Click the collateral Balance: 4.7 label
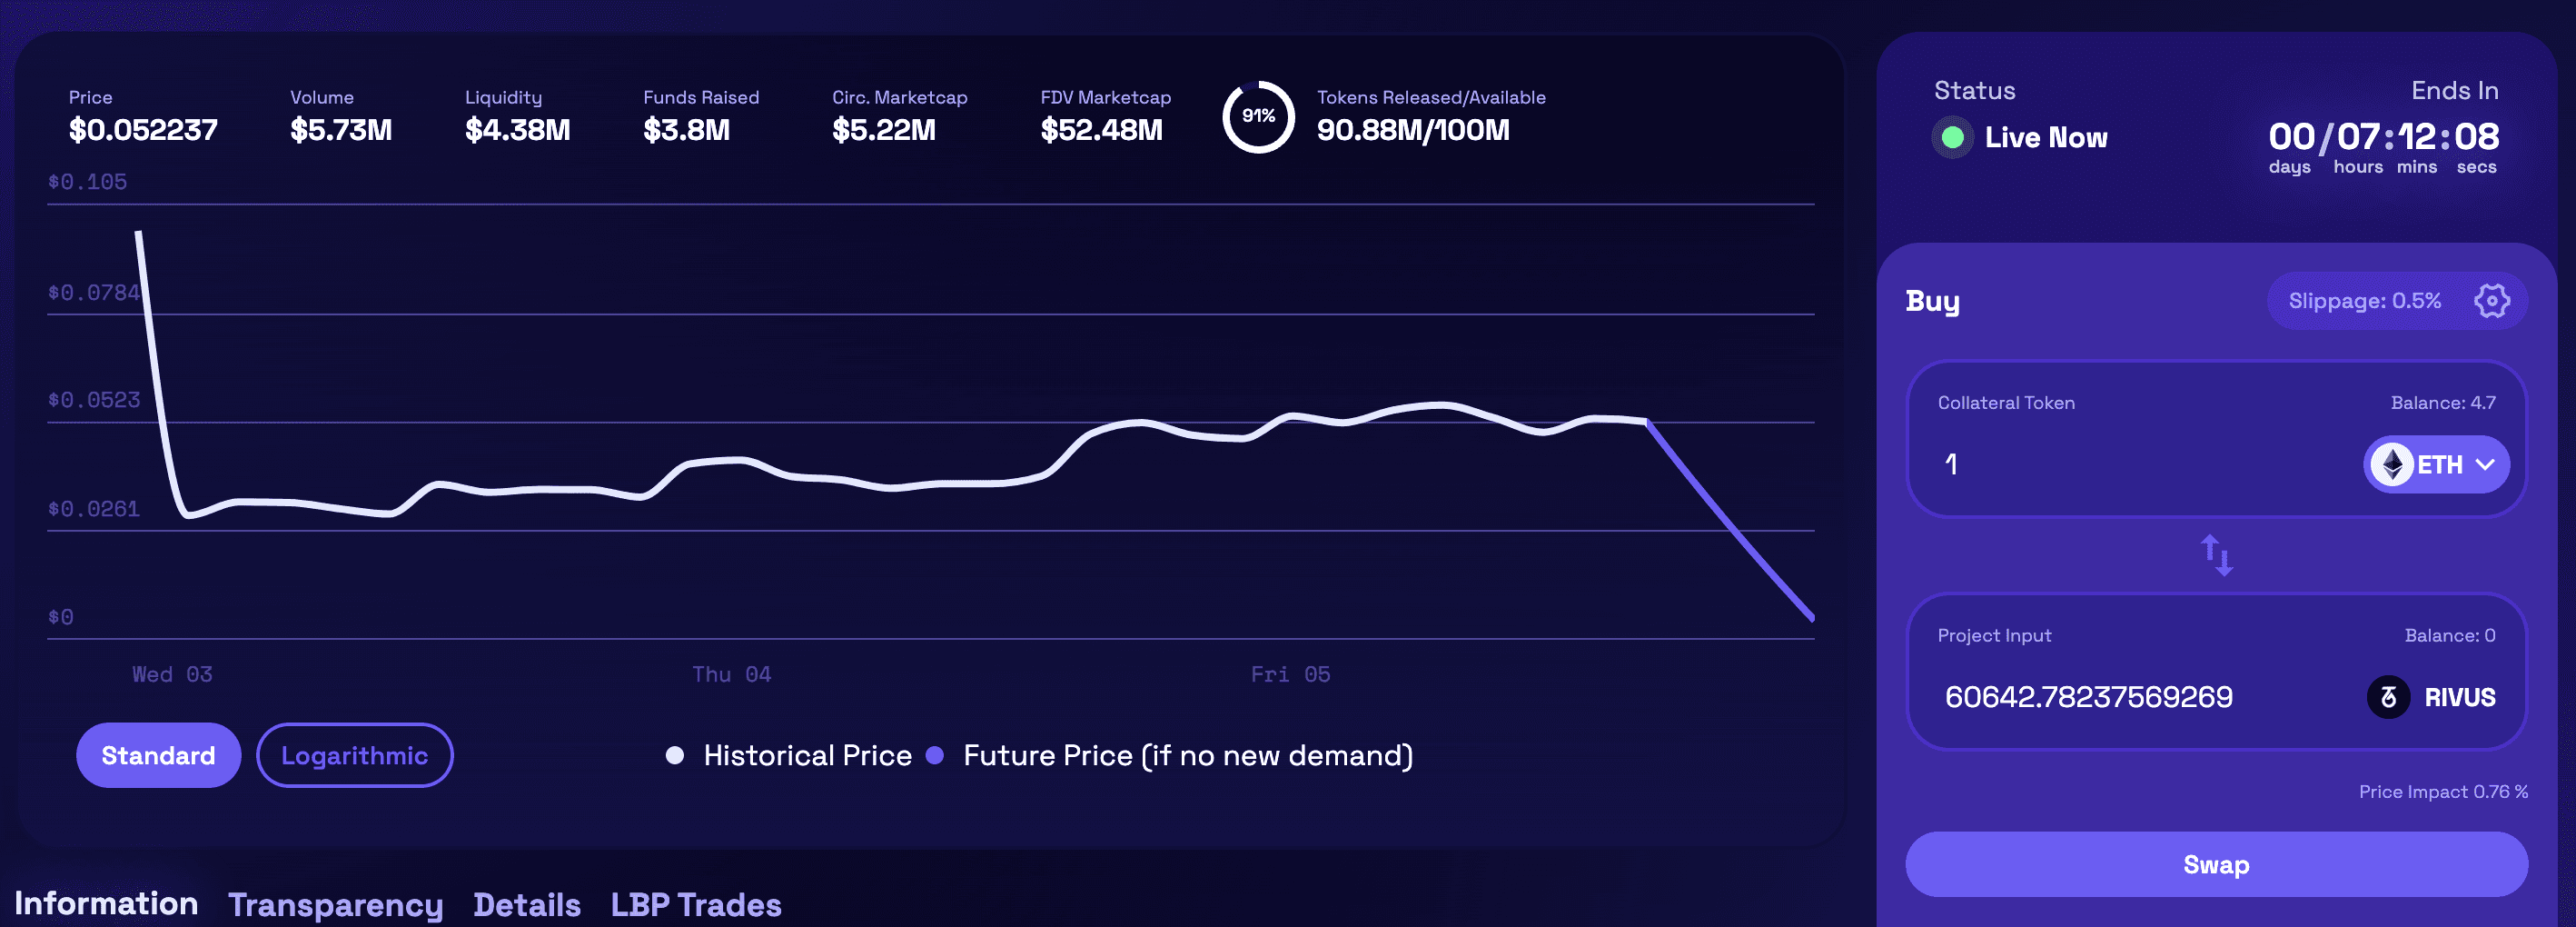 (2443, 403)
